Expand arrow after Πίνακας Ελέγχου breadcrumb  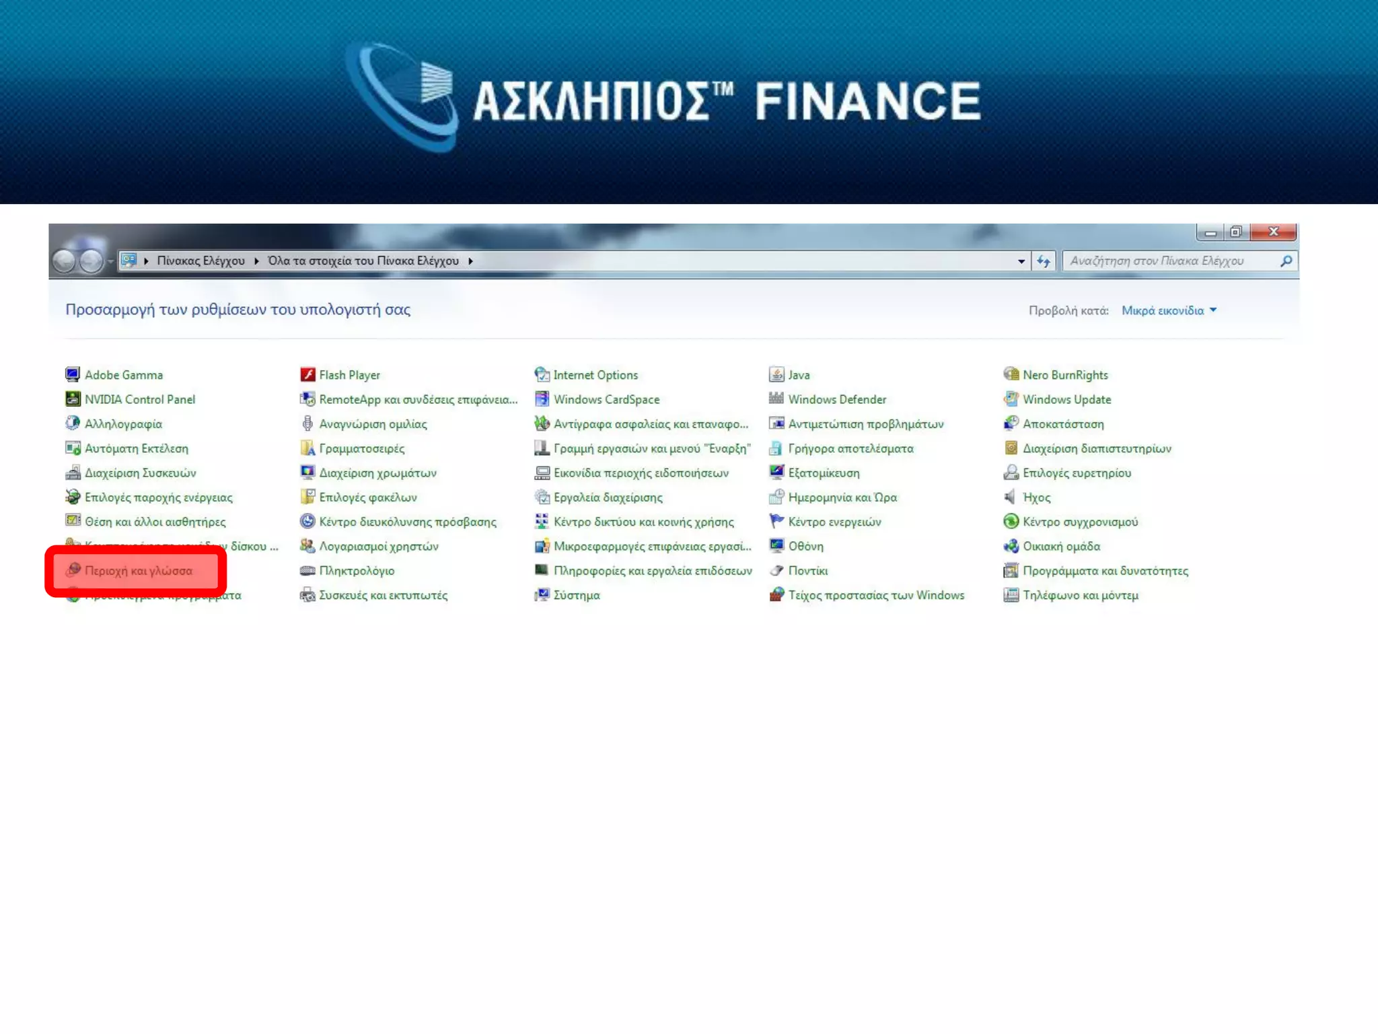[256, 261]
